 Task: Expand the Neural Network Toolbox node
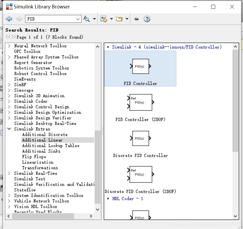tap(9, 46)
